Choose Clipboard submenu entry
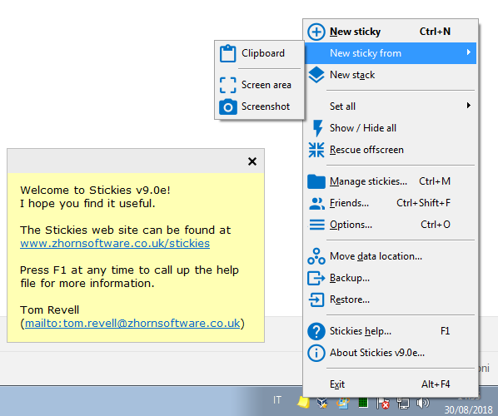This screenshot has width=498, height=416. coord(259,53)
